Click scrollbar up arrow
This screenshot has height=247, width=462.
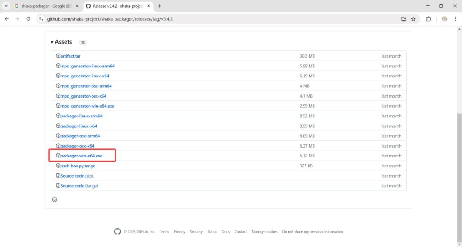459,29
